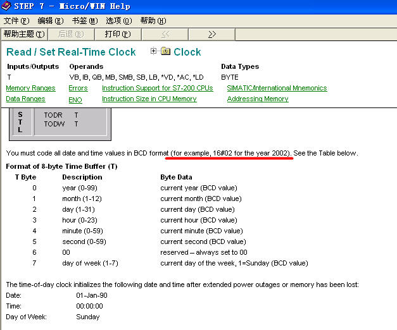
Task: Open Instruction Size in CPU Memory link
Action: [149, 99]
